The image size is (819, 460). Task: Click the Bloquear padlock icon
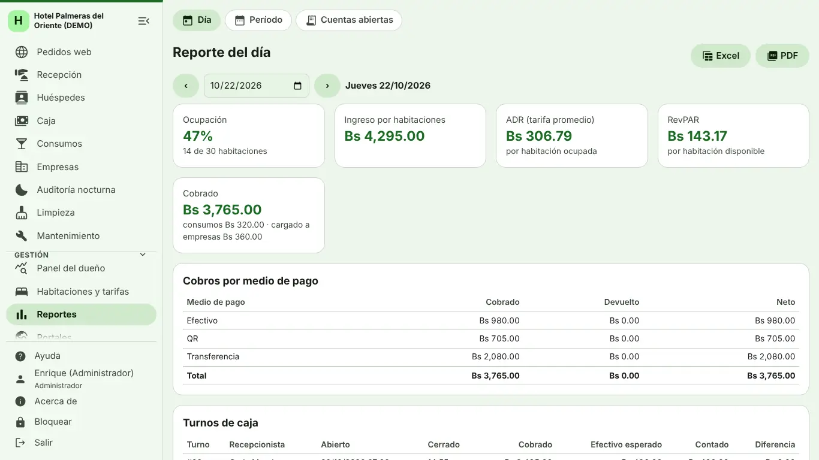(x=20, y=422)
